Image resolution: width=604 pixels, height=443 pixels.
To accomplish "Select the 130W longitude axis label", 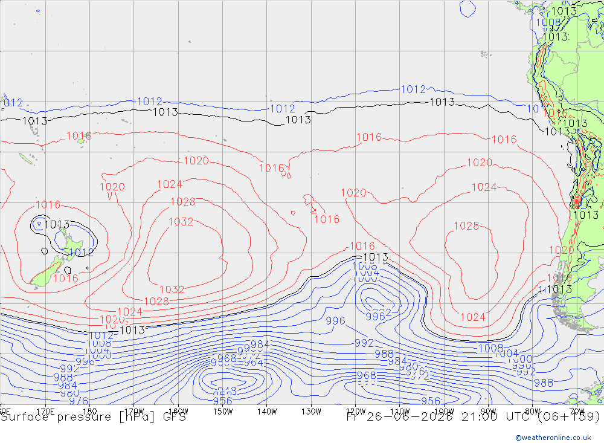I will tap(311, 412).
